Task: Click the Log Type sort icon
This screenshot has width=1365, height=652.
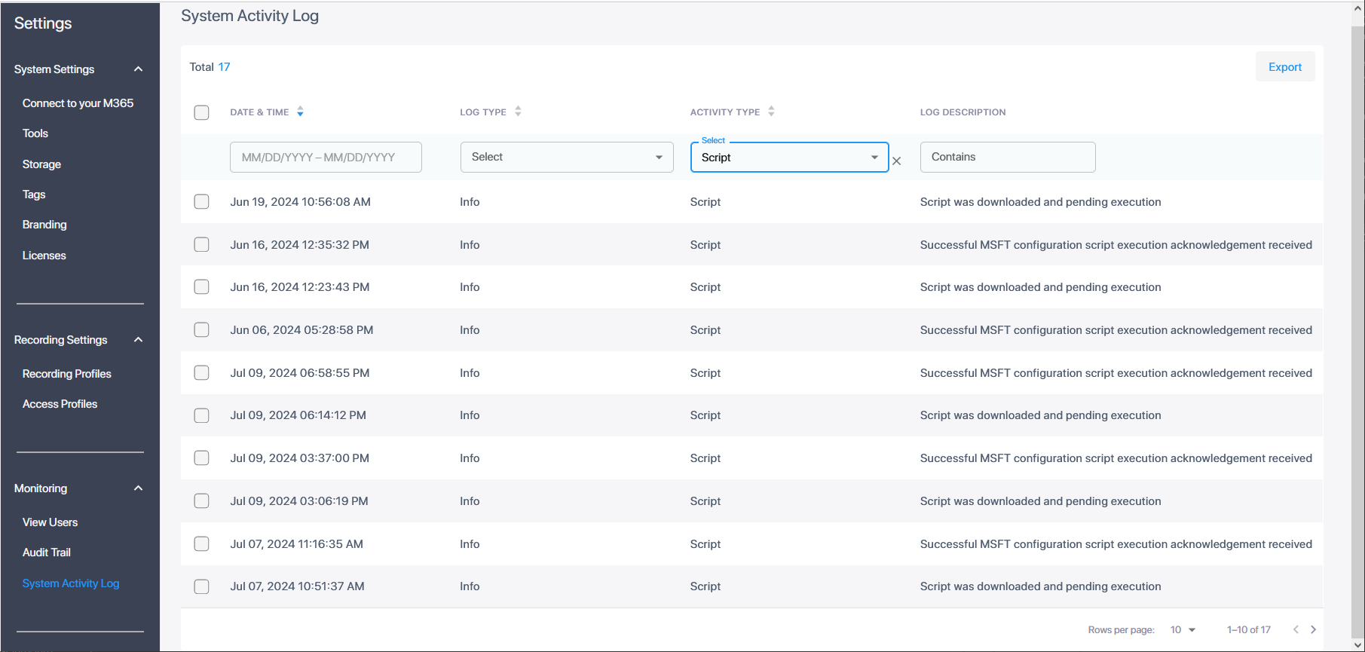Action: [518, 112]
